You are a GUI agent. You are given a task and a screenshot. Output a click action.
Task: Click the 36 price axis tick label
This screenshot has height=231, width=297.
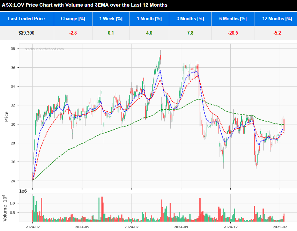(13, 68)
